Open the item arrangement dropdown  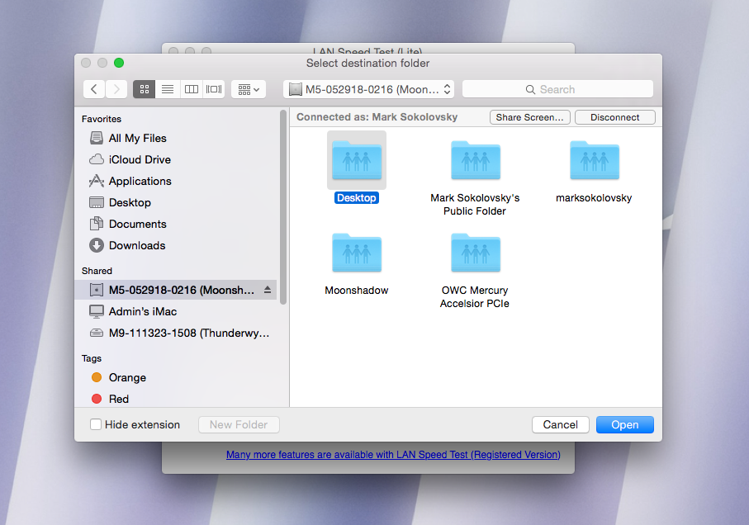(x=249, y=89)
